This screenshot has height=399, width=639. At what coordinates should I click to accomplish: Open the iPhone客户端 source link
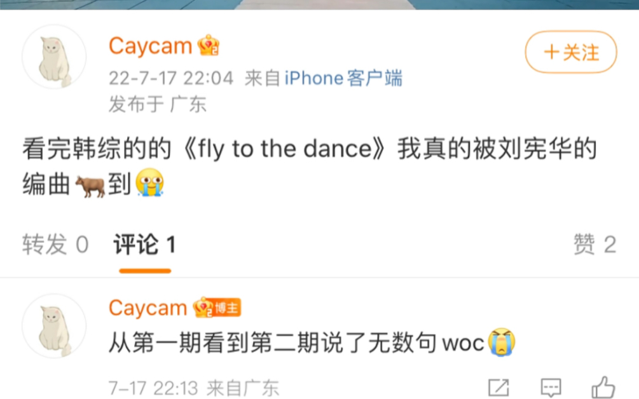click(x=343, y=78)
